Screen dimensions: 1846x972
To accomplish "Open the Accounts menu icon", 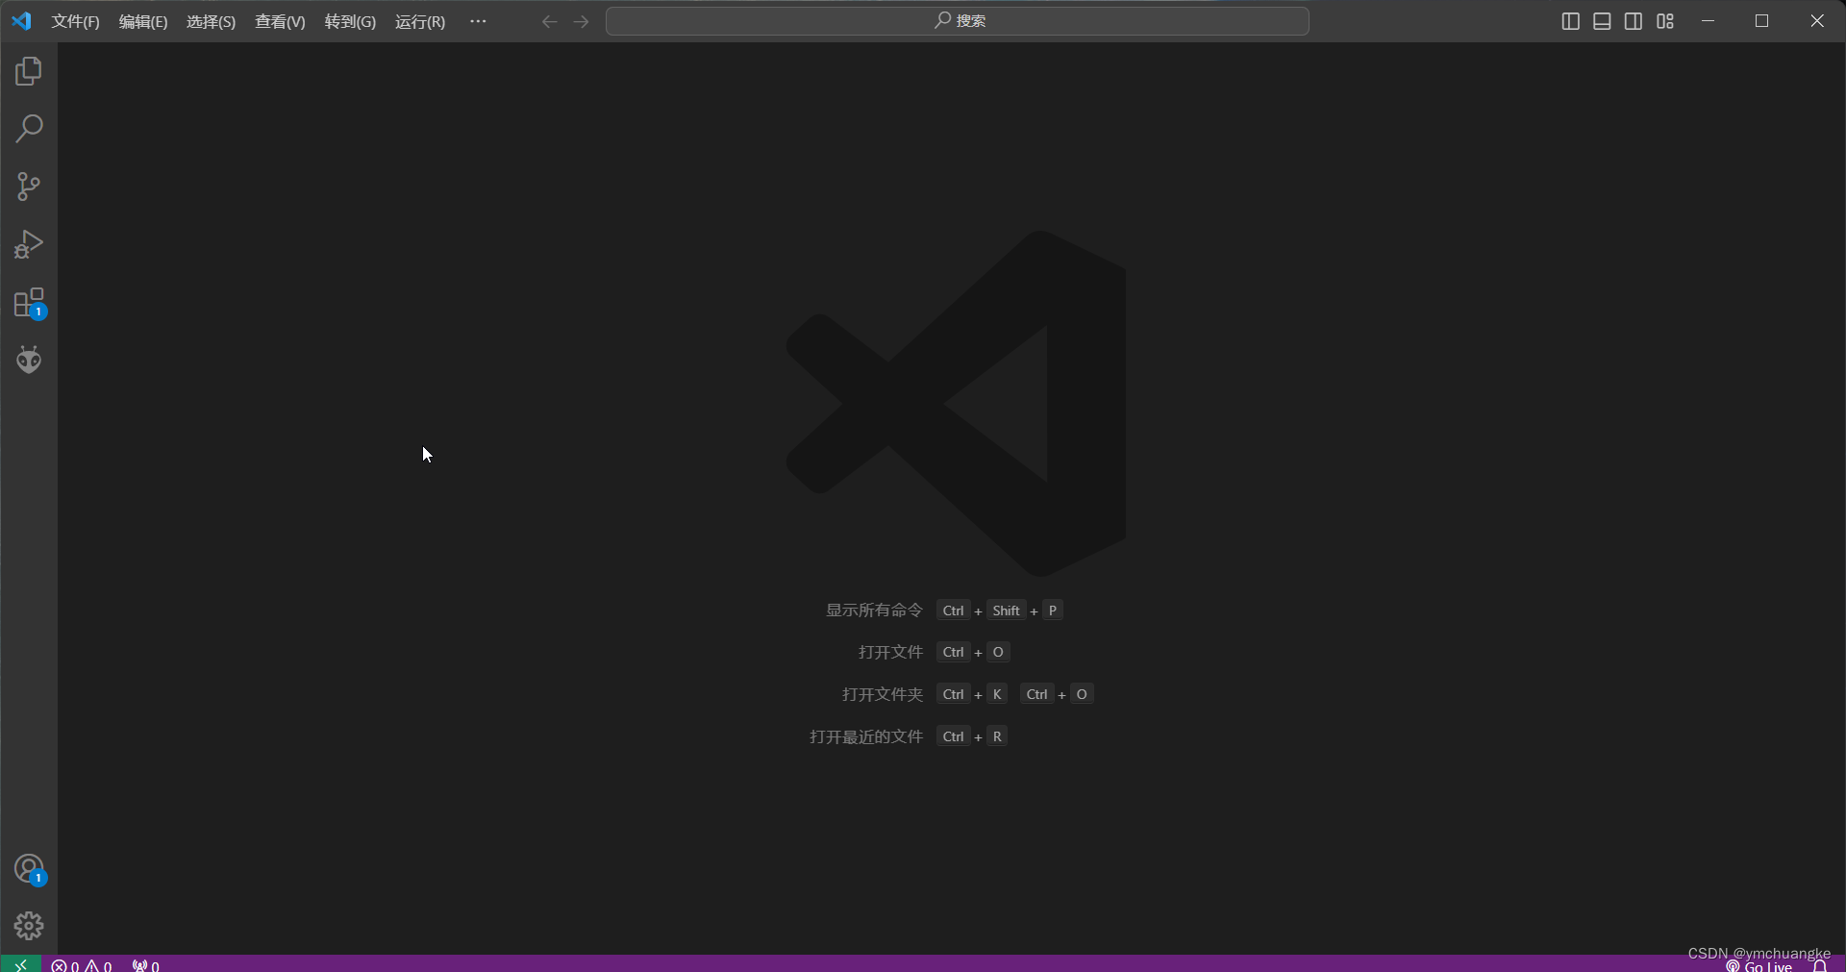I will (x=29, y=869).
